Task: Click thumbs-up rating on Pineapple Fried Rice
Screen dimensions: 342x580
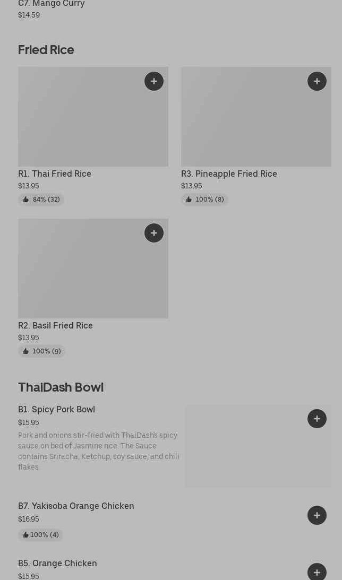Action: pyautogui.click(x=204, y=200)
